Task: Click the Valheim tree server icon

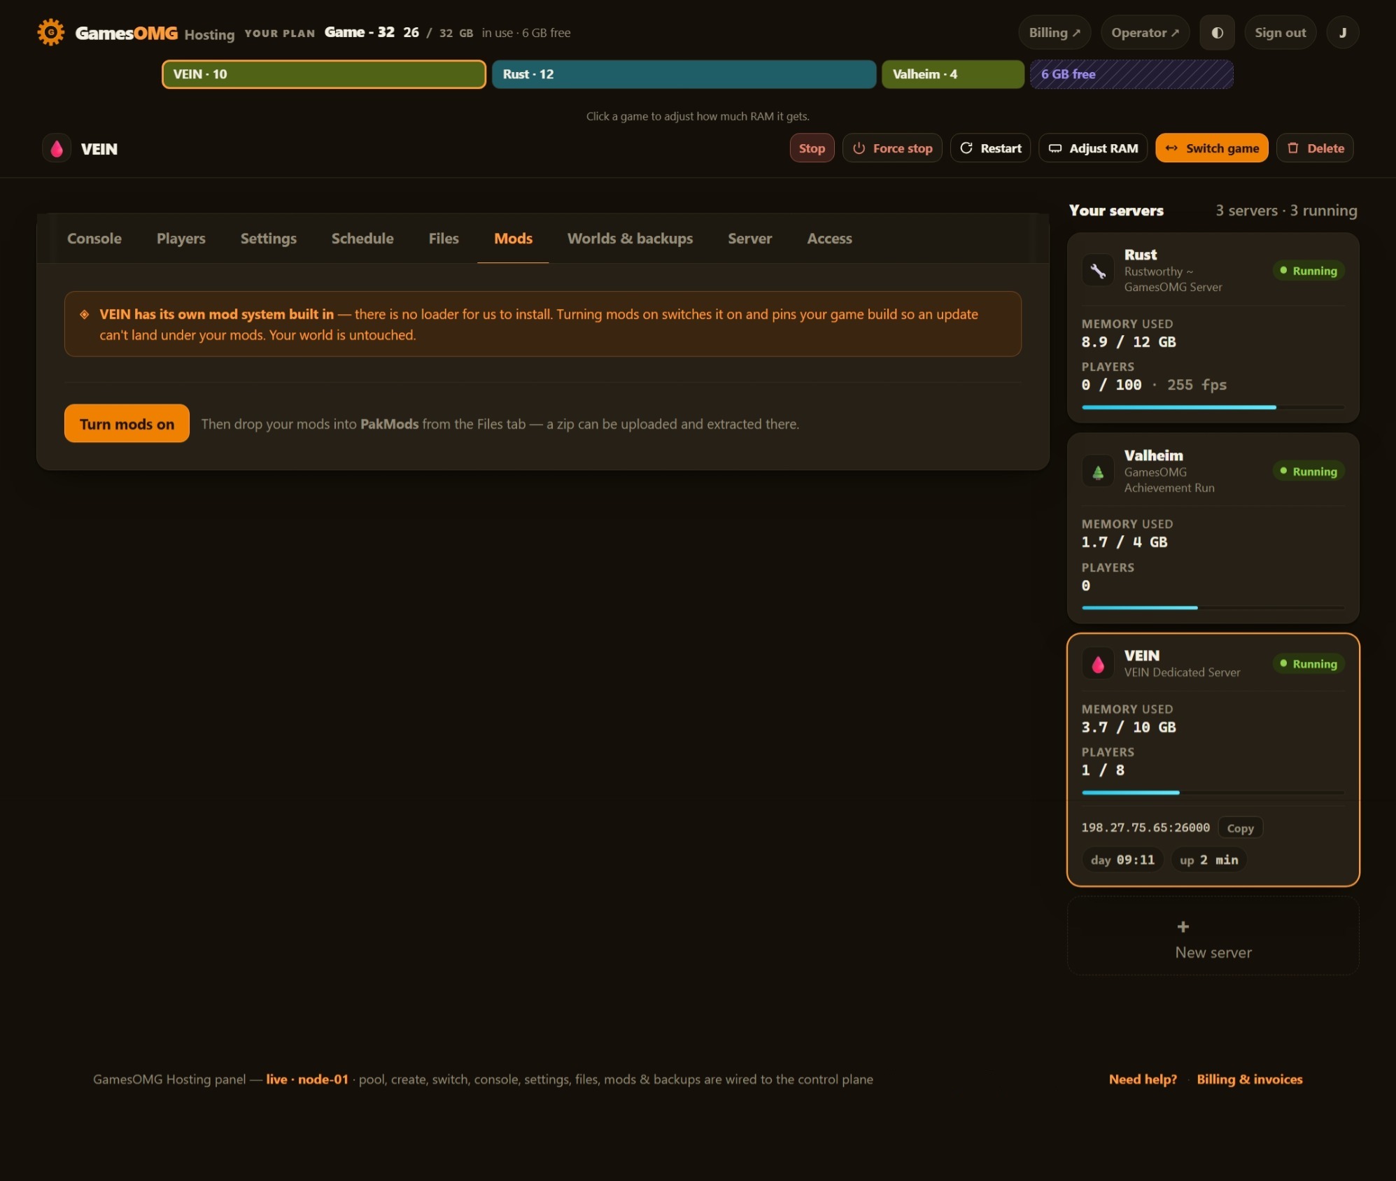Action: click(1097, 471)
